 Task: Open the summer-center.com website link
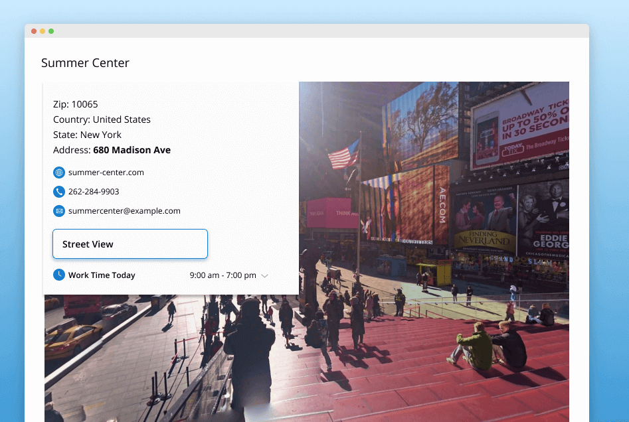click(106, 172)
